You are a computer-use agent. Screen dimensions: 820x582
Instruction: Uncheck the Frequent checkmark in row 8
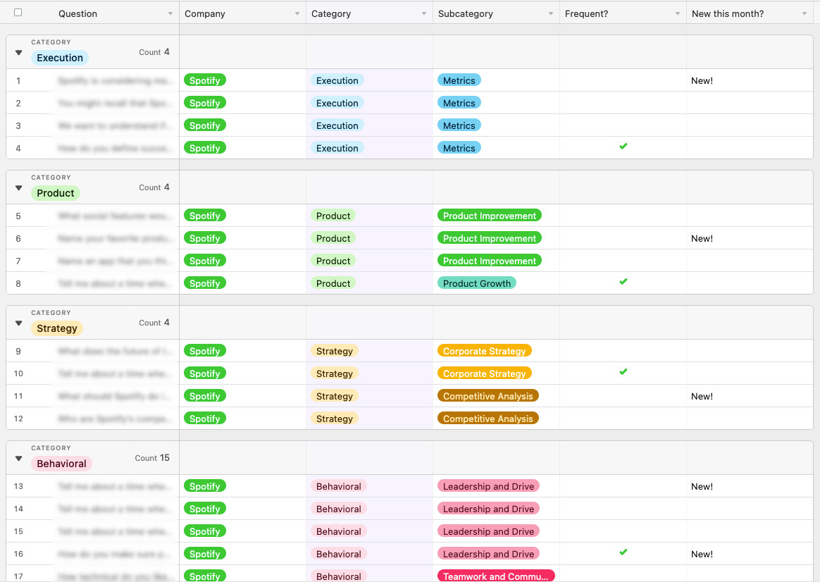pyautogui.click(x=623, y=282)
